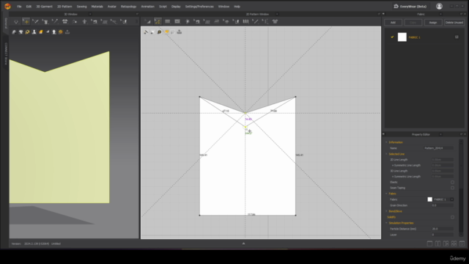Viewport: 469px width, 264px height.
Task: Click the show avatar icon in 3D view
Action: click(x=34, y=32)
